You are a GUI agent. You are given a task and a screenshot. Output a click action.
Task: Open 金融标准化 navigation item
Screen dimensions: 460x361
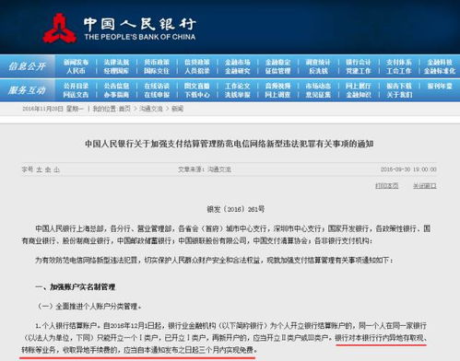click(x=440, y=71)
